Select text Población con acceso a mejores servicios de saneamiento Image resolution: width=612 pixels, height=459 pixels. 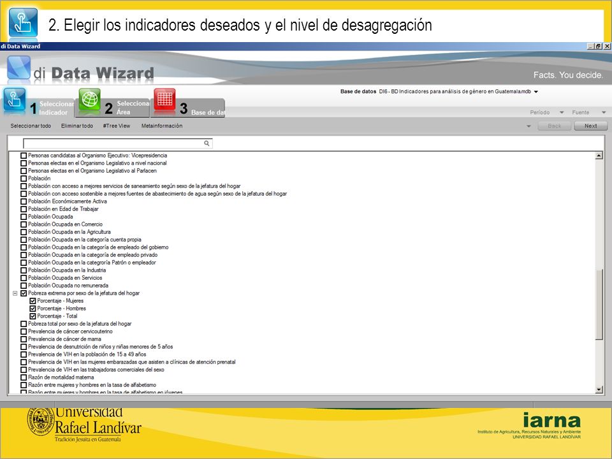click(135, 186)
